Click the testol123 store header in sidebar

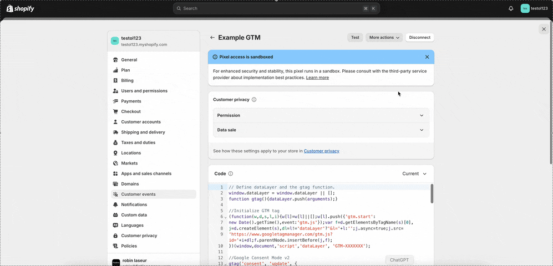point(154,41)
